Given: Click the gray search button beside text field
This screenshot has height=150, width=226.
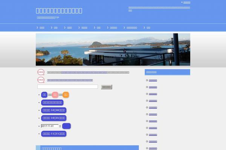Looking at the screenshot, I should click(107, 87).
